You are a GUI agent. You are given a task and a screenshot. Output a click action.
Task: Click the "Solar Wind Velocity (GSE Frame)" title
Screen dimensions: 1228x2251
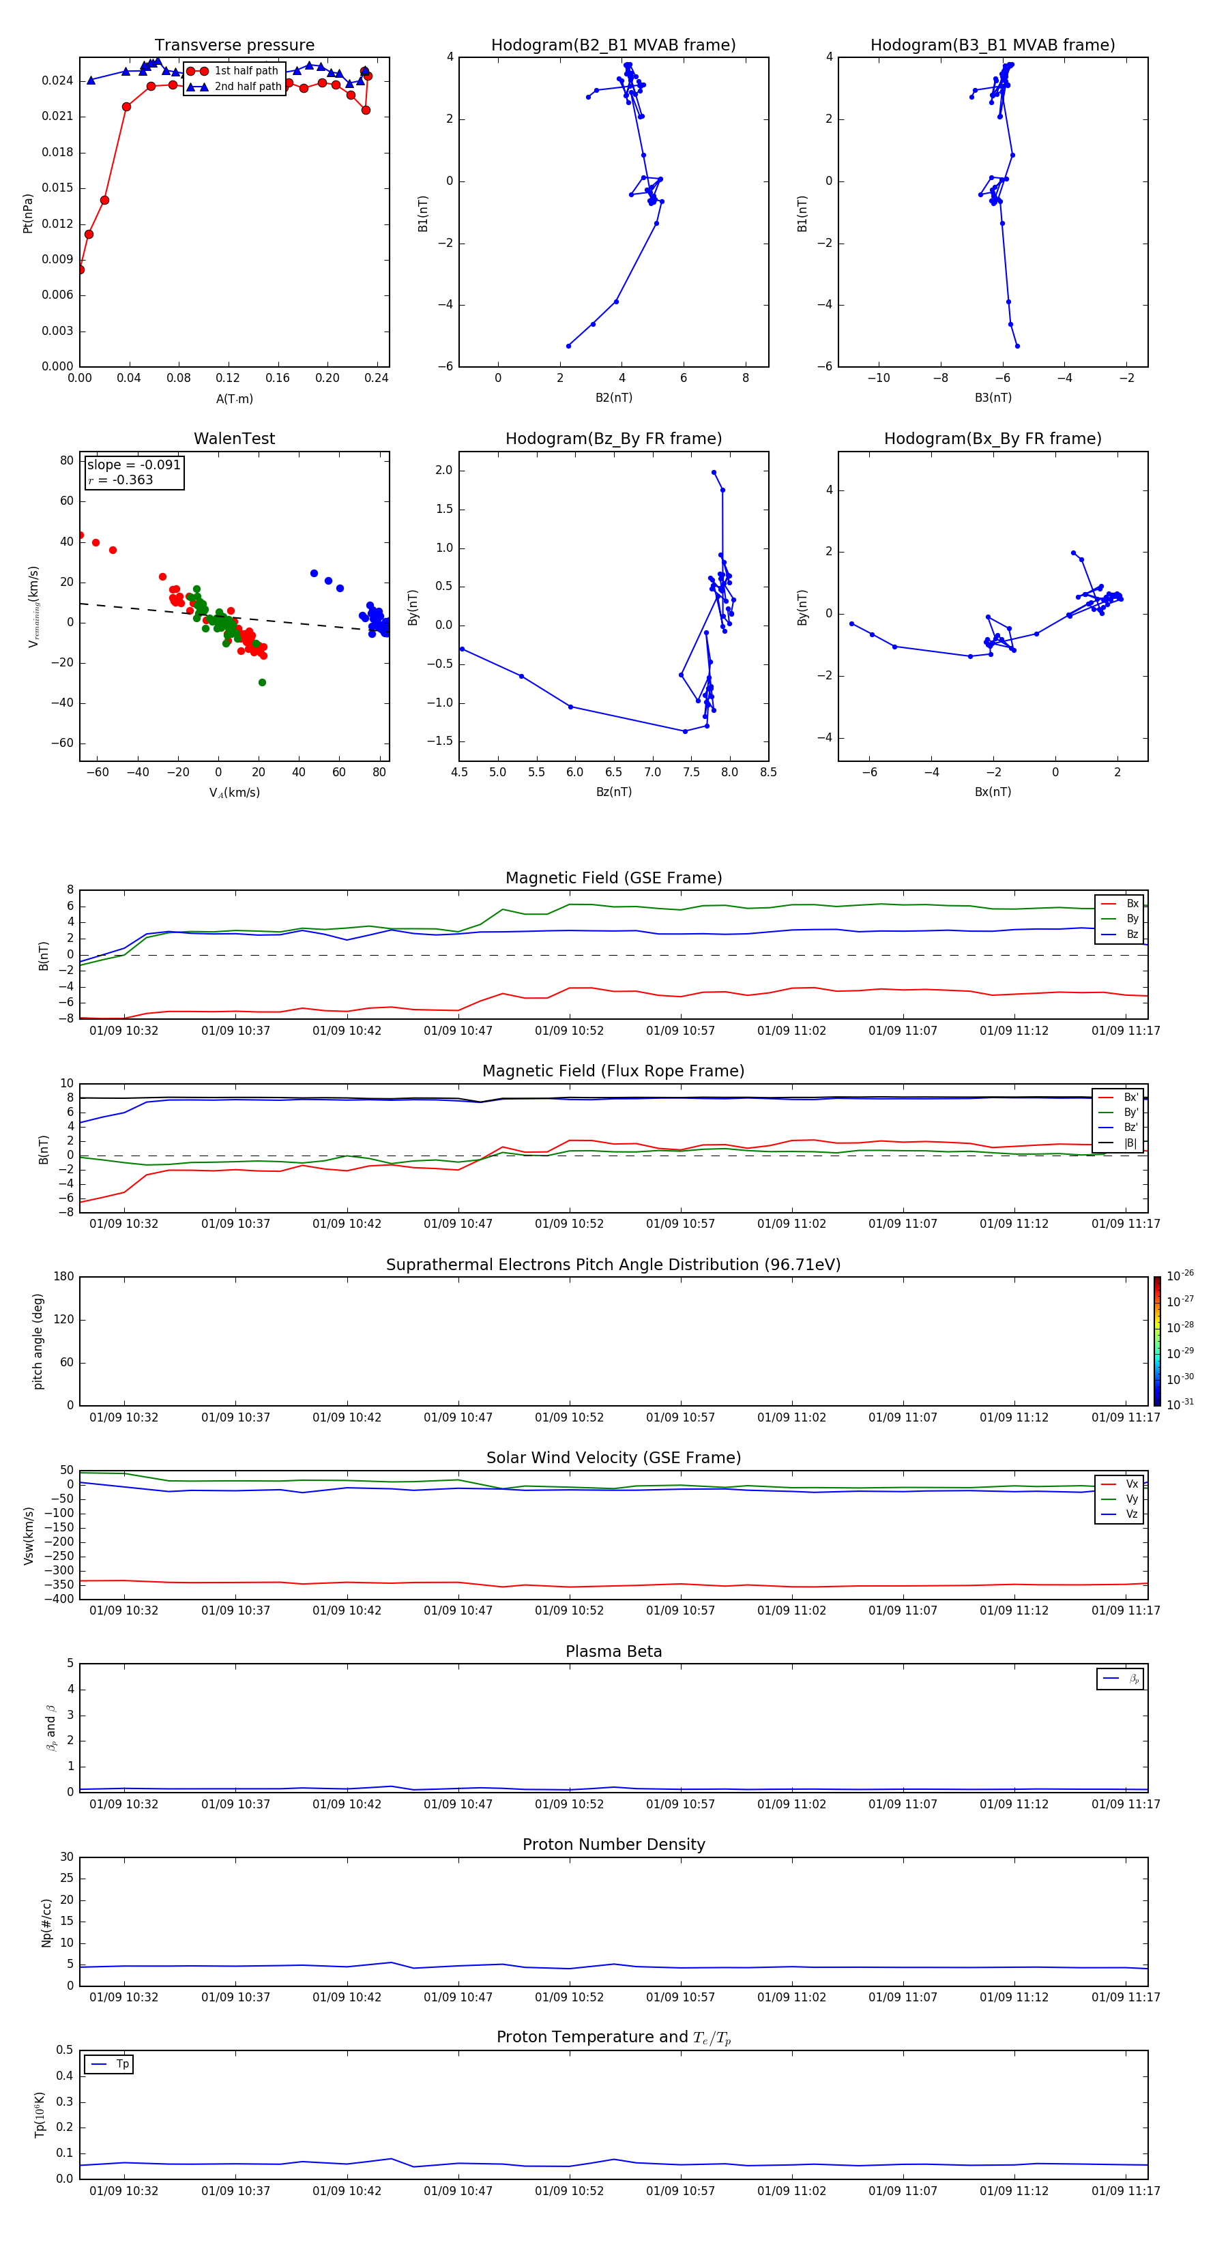tap(613, 1458)
